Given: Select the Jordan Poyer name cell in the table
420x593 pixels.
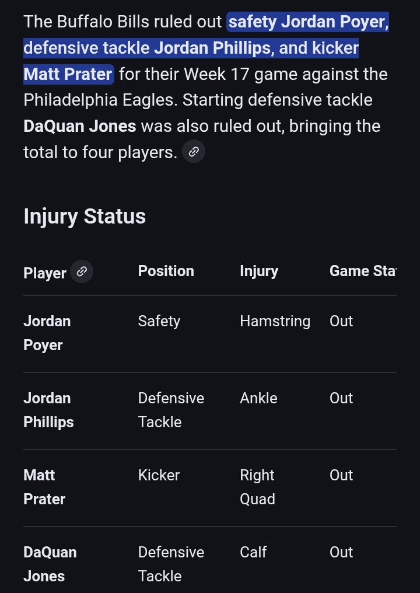Looking at the screenshot, I should point(47,333).
